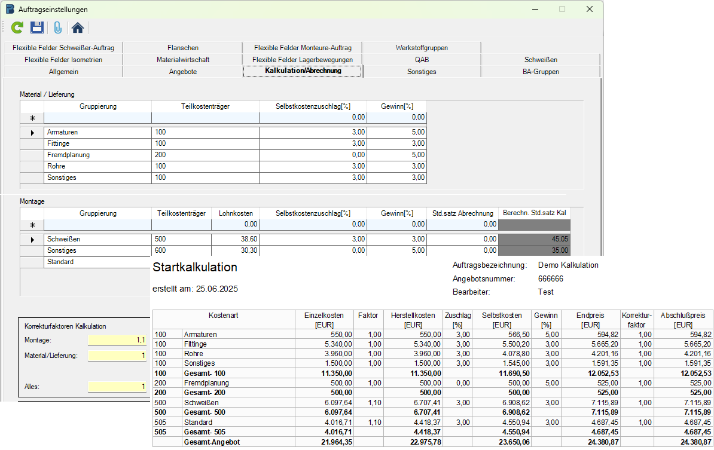The height and width of the screenshot is (450, 714).
Task: Open the BA-Gruppen tab
Action: point(541,72)
